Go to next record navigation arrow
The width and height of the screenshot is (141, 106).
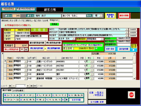click(28, 86)
